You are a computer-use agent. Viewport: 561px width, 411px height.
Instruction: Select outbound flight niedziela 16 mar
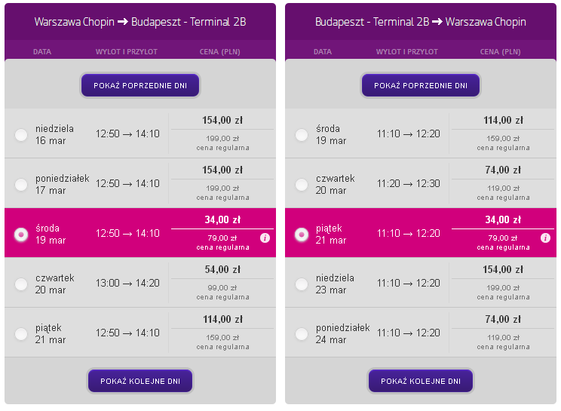tap(21, 135)
